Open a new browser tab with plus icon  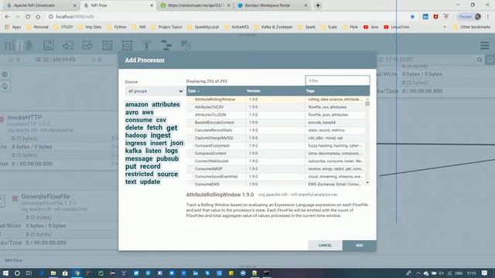tap(318, 5)
